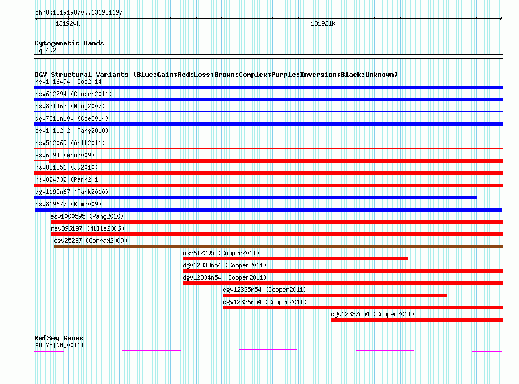Select the esv1000595 (Pang2010) label
The height and width of the screenshot is (384, 519).
(87, 216)
